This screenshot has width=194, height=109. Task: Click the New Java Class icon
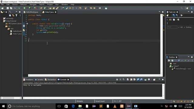coord(45,8)
